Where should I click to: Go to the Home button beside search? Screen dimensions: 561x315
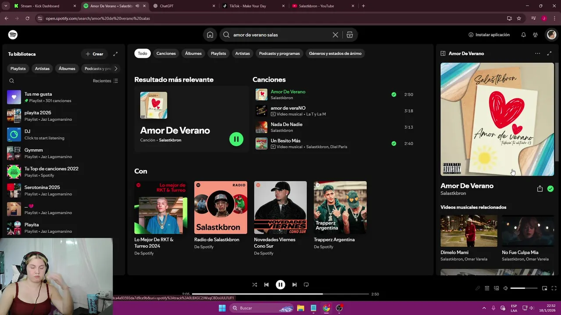210,35
